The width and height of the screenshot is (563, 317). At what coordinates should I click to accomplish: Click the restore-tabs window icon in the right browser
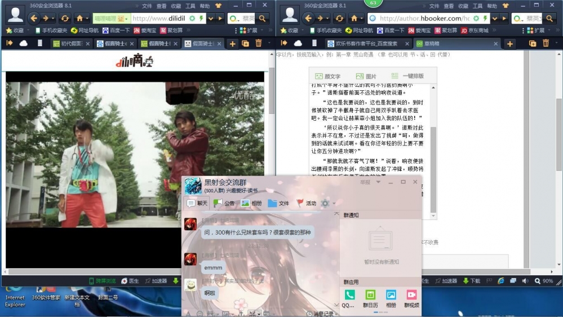click(533, 44)
